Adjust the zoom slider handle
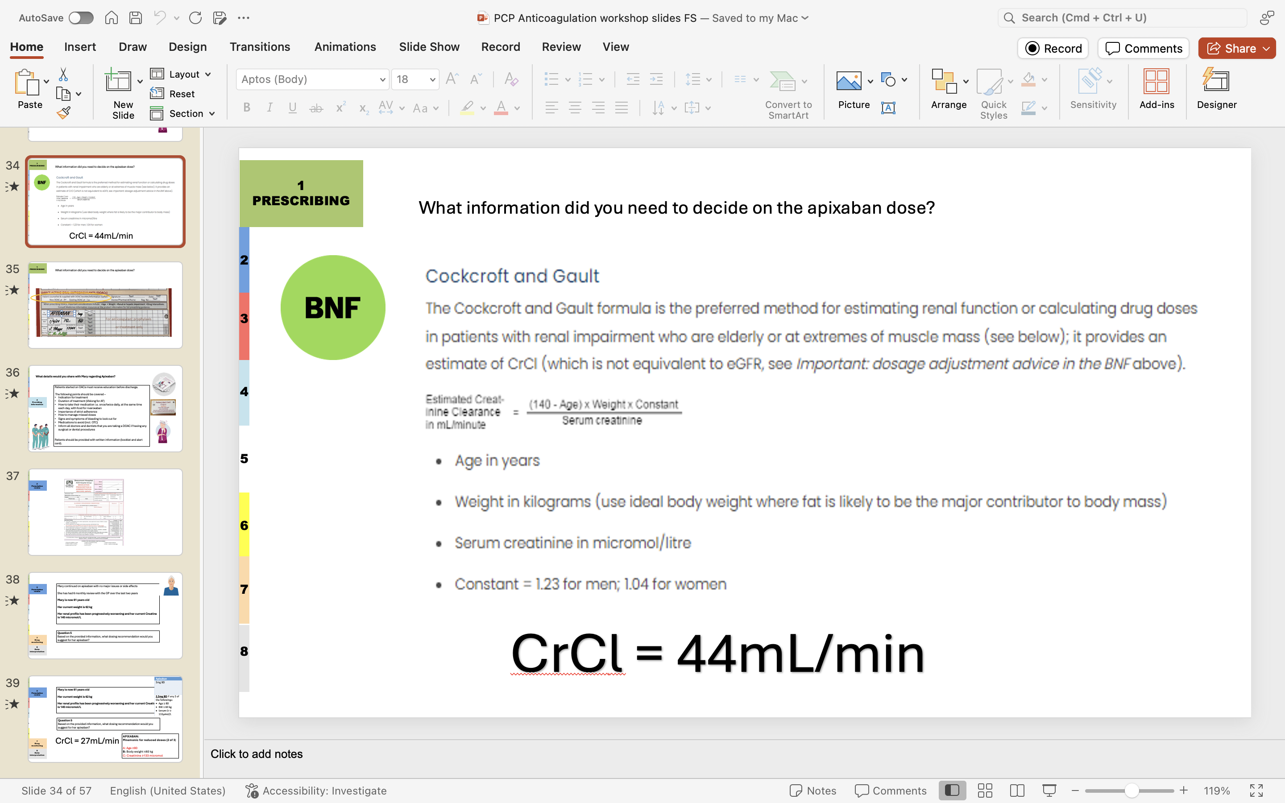1285x803 pixels. pos(1132,790)
